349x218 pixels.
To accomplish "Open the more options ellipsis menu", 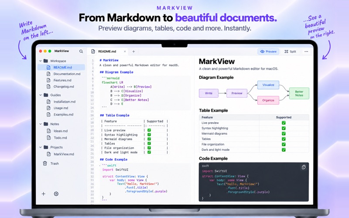I will pyautogui.click(x=306, y=51).
